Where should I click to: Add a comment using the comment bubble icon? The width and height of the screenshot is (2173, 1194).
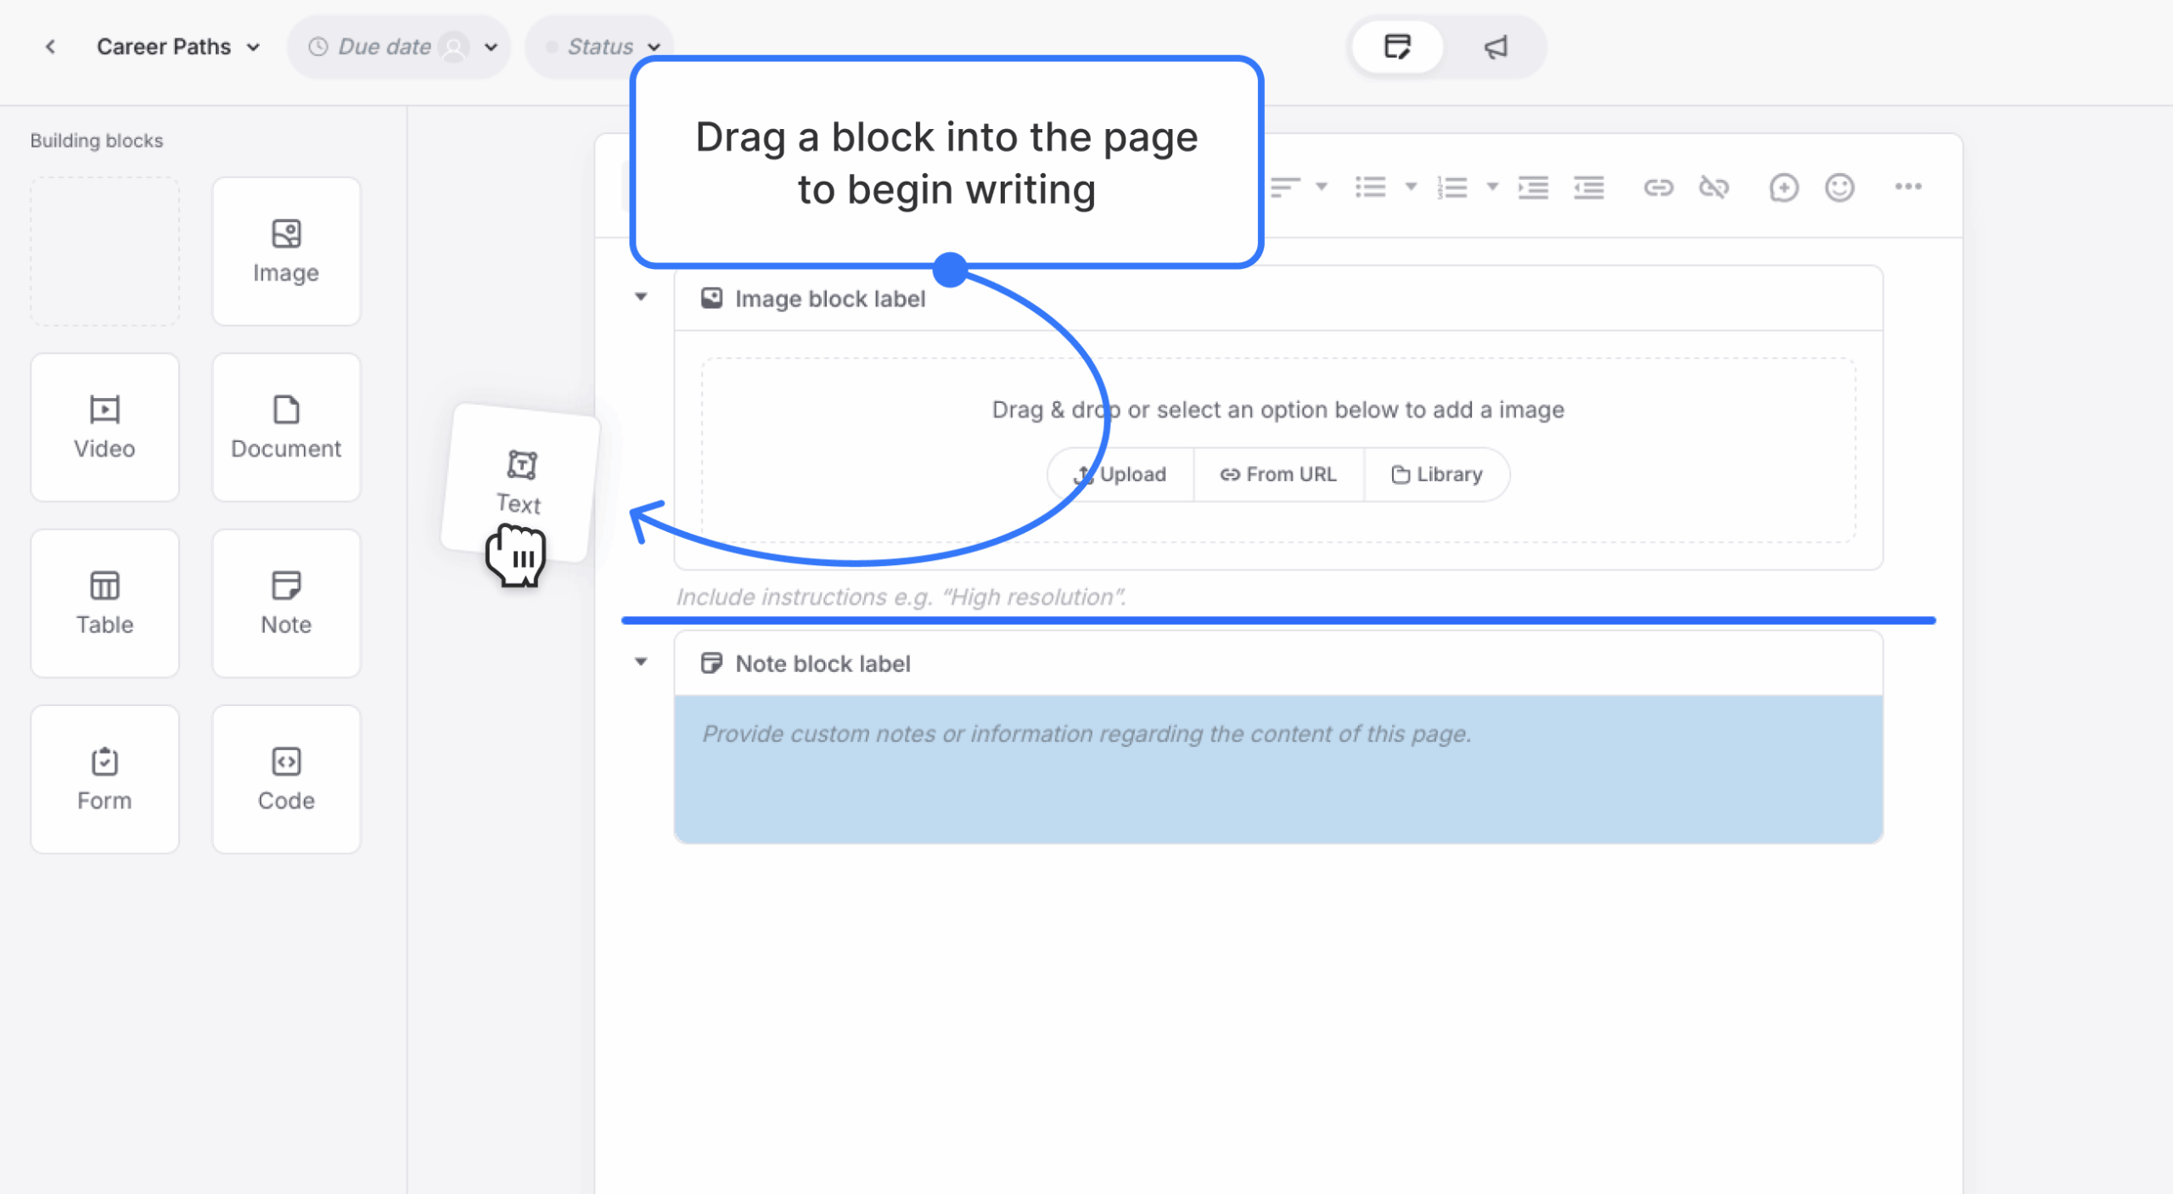[x=1784, y=188]
